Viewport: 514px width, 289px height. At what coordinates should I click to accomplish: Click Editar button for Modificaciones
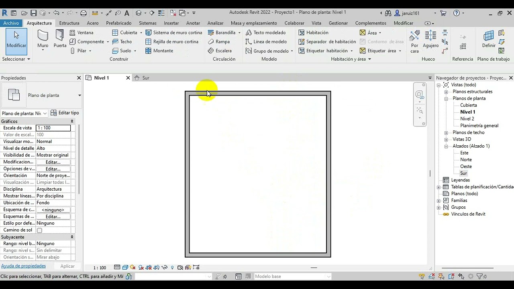pos(53,162)
